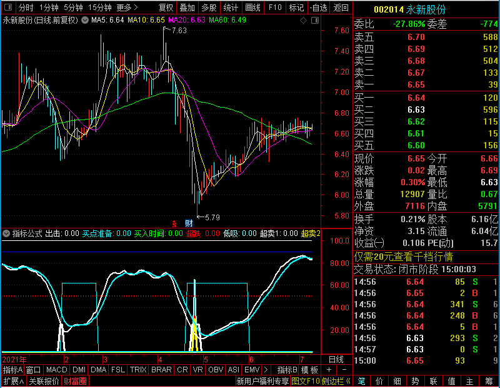The image size is (500, 388).
Task: Click the 财 financial event marker
Action: point(189,223)
